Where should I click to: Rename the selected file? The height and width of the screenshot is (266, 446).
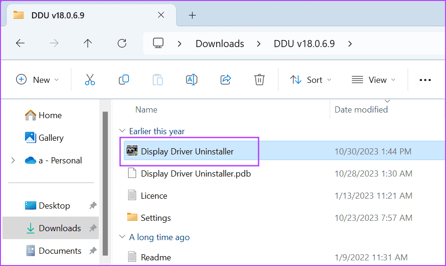191,80
